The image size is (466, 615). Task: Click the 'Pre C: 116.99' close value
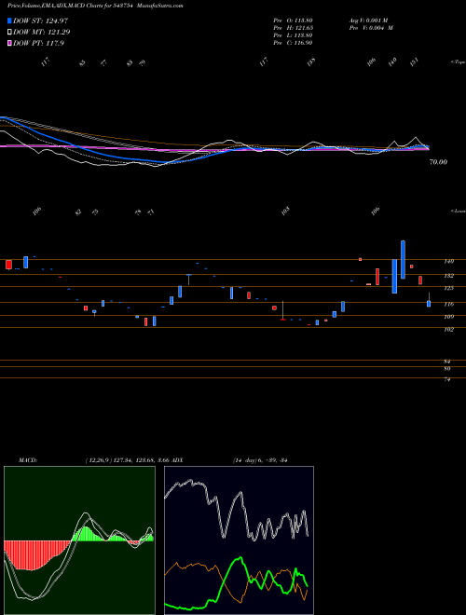pos(293,43)
